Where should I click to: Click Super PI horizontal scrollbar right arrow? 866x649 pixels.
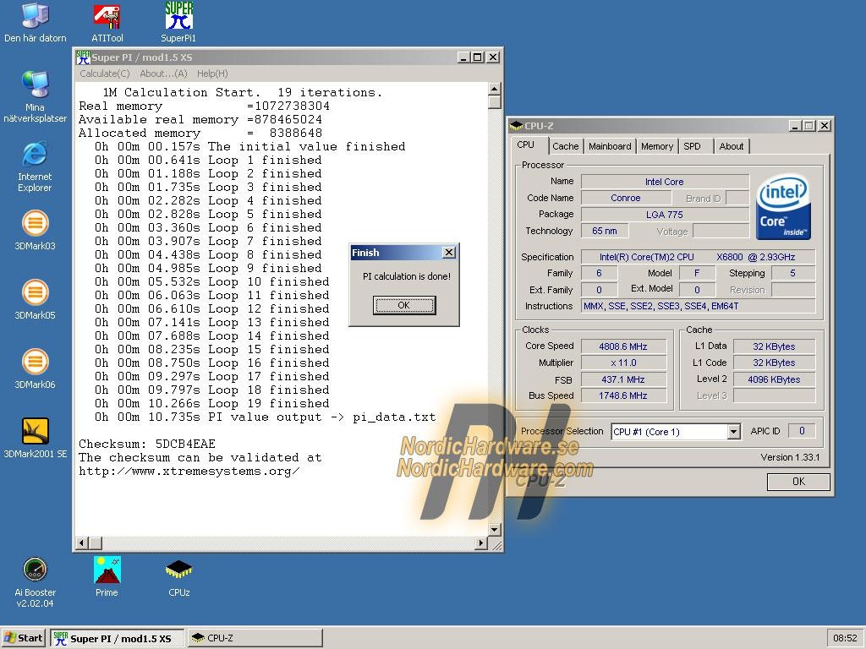click(481, 543)
